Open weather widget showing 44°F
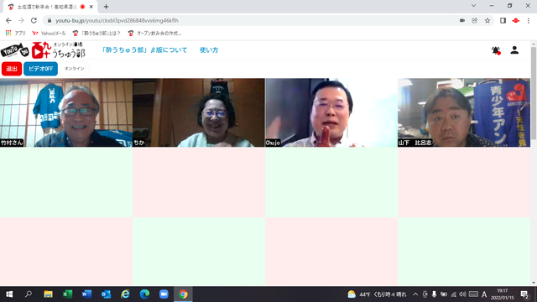Screen dimensions: 537x302 [x=377, y=294]
